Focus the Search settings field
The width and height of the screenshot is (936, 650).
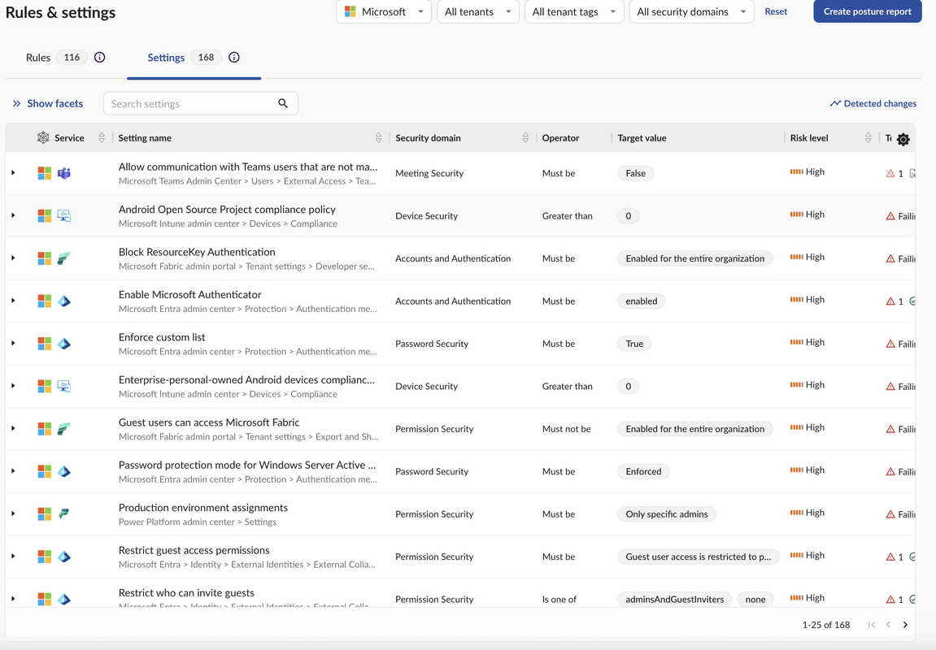(x=201, y=103)
